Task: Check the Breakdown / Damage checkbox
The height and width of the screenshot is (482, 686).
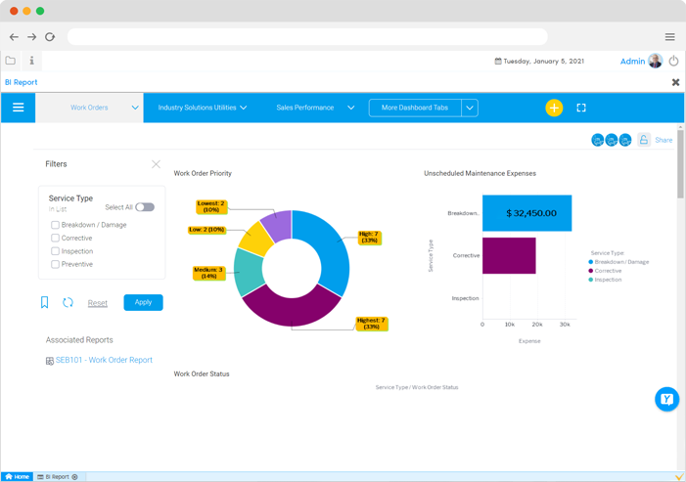Action: point(56,225)
